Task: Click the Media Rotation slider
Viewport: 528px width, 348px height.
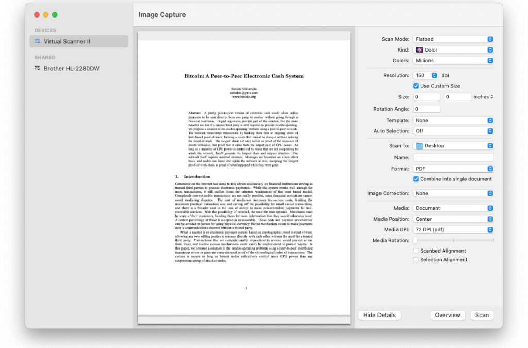Action: (454, 240)
